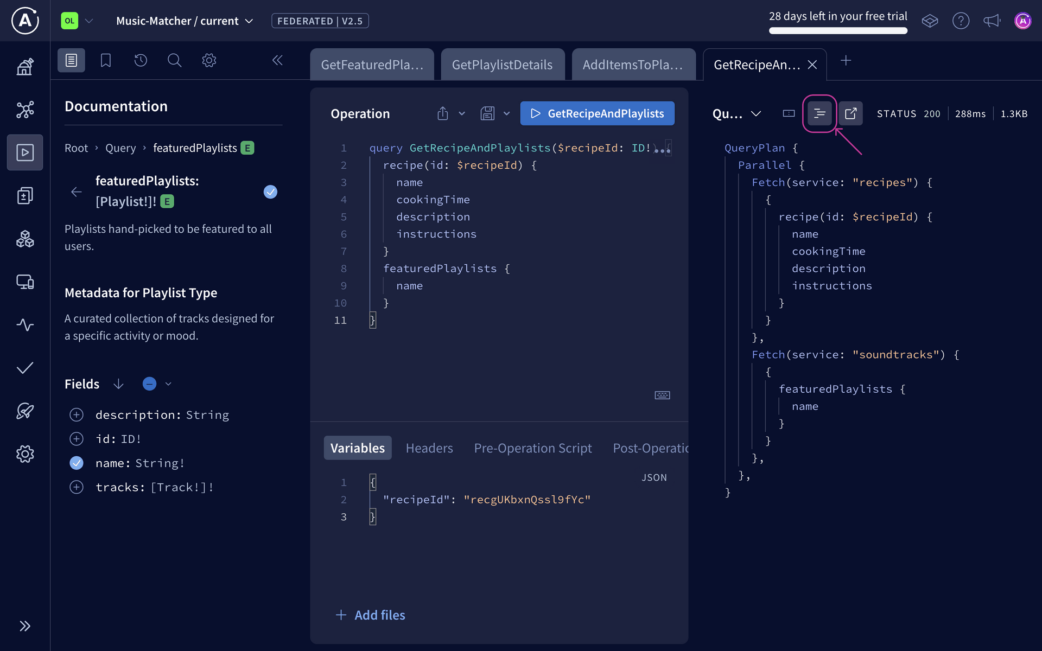Viewport: 1042px width, 651px height.
Task: Click the free trial progress bar
Action: 837,31
